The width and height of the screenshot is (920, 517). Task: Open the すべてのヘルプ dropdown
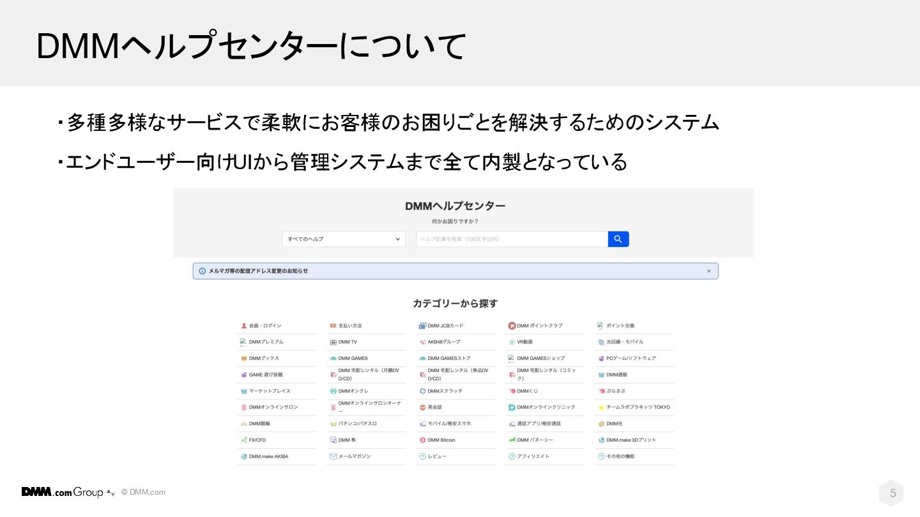point(344,239)
